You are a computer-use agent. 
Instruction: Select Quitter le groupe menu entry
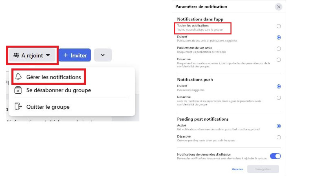48,107
